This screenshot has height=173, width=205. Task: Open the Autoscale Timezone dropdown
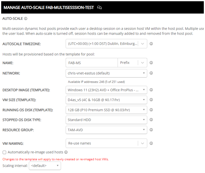pos(106,44)
